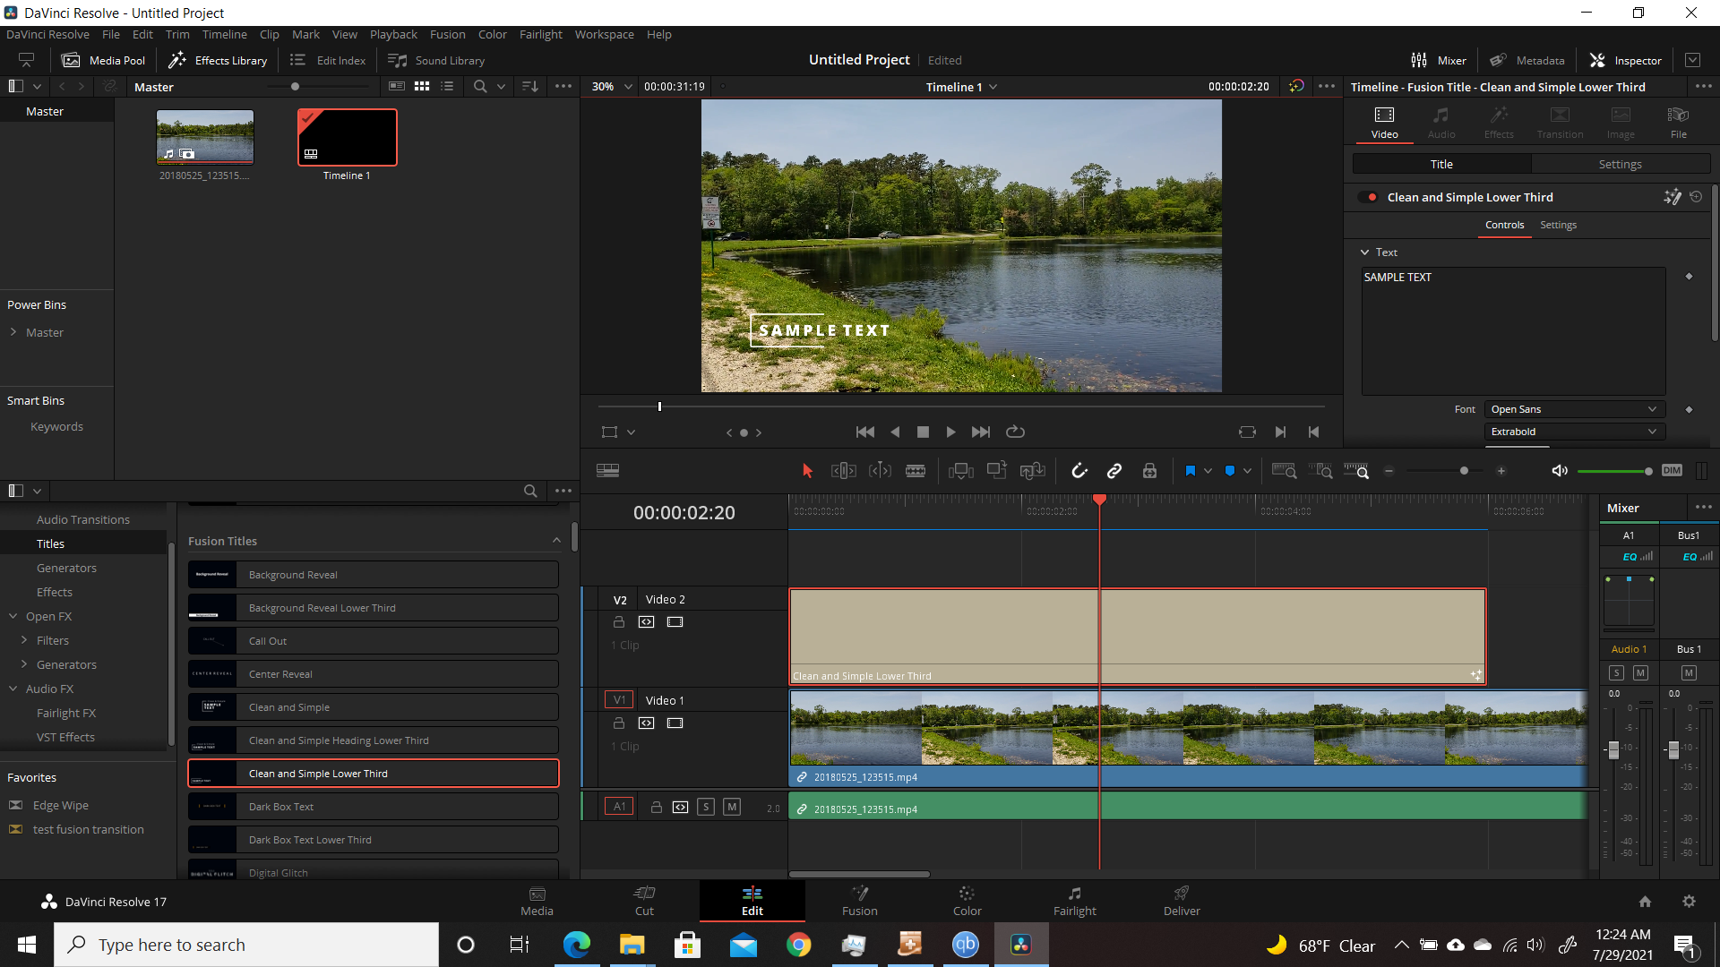Select Dark Box Text title

(x=373, y=807)
